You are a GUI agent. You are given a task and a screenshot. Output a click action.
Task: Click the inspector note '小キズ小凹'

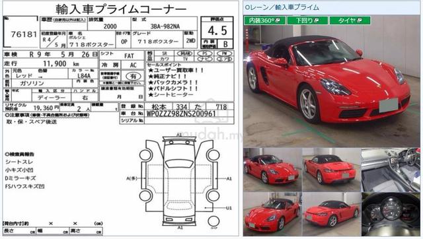click(19, 170)
